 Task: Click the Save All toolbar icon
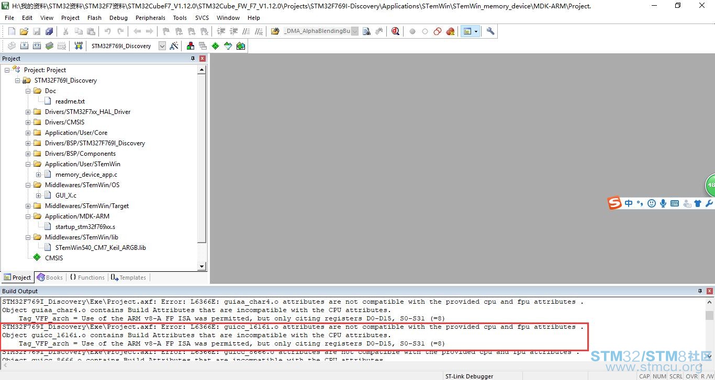tap(49, 31)
